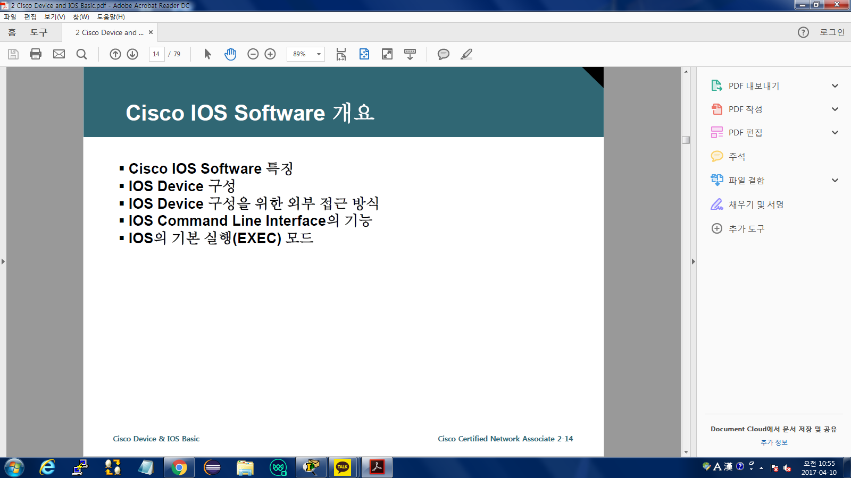Viewport: 851px width, 478px height.
Task: Switch to the 도구 tab
Action: click(x=39, y=32)
